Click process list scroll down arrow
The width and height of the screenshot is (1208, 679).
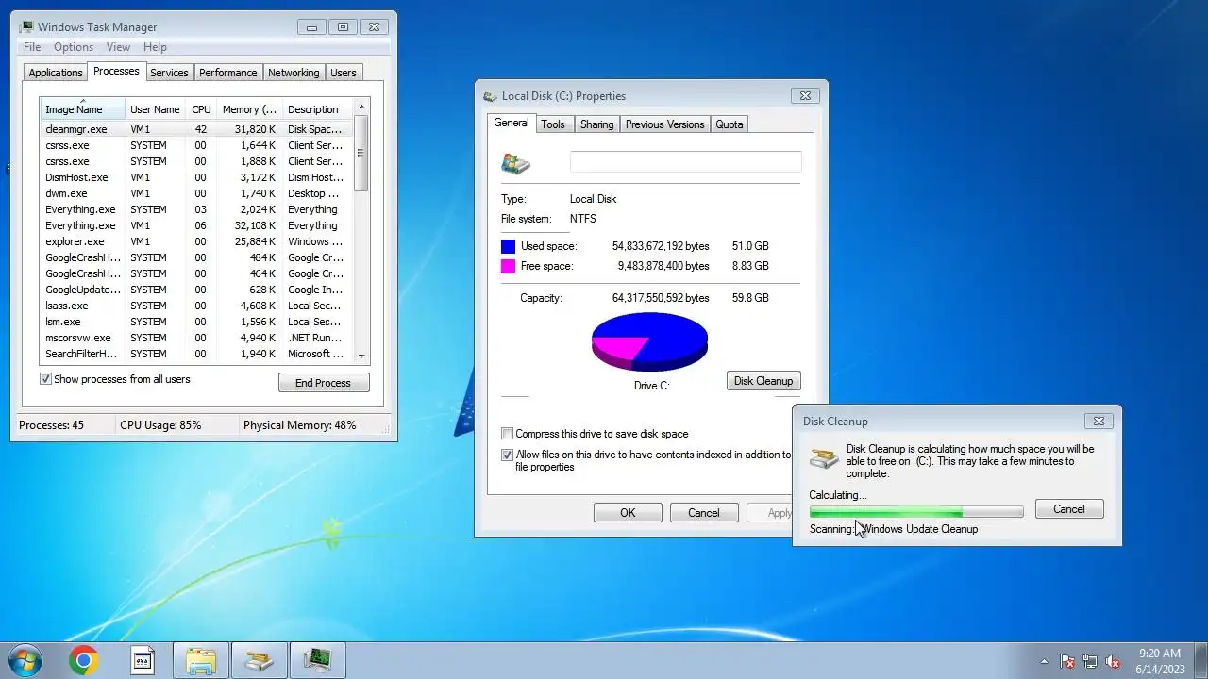click(x=361, y=356)
